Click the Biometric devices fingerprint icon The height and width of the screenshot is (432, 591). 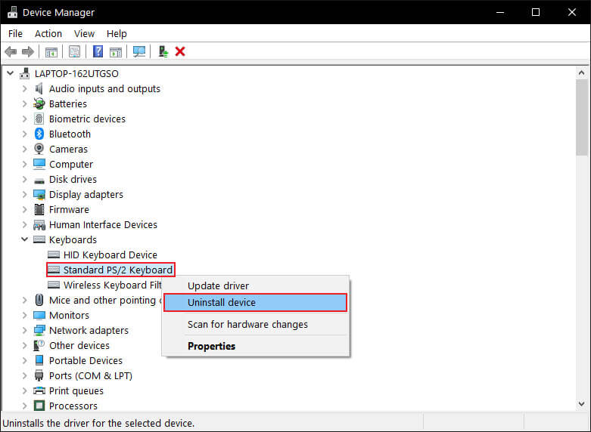coord(39,119)
